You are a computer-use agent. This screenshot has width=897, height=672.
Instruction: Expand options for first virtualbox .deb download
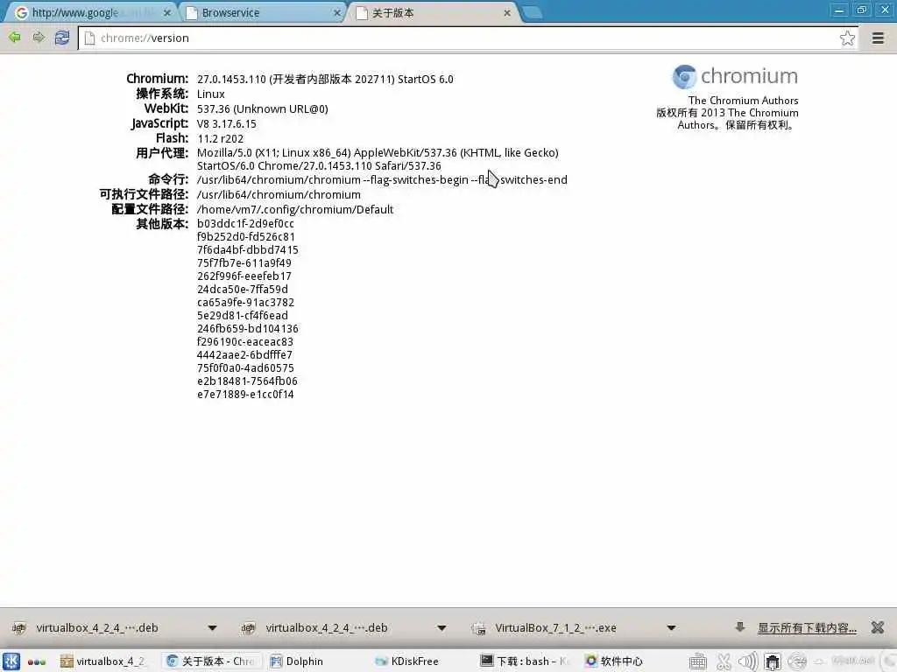click(x=212, y=628)
